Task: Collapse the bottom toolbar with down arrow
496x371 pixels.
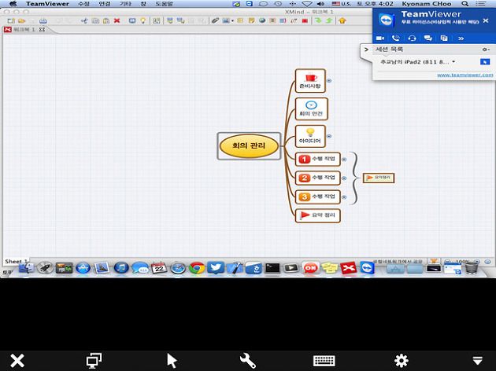Action: [x=477, y=360]
